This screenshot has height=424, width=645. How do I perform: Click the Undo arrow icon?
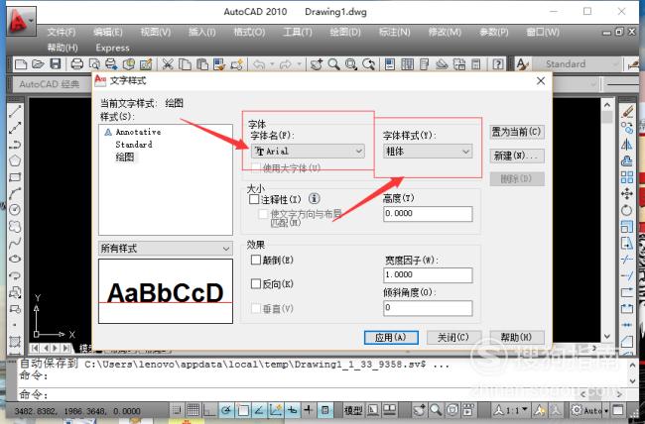coord(259,64)
